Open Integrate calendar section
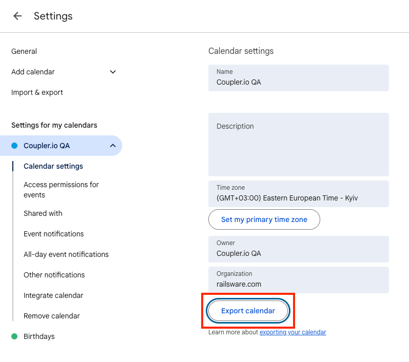Viewport: 409px width, 362px height. 53,295
